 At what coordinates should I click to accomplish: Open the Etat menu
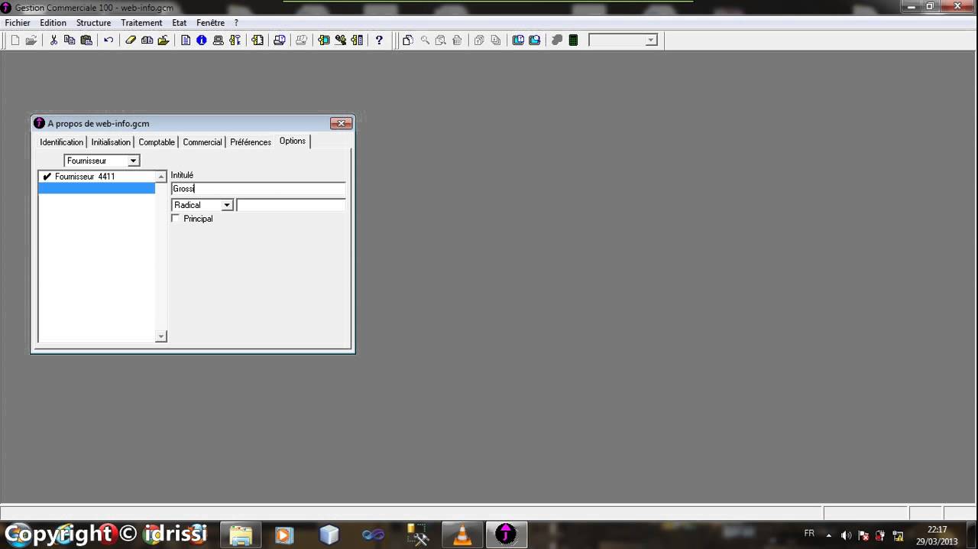click(x=180, y=23)
